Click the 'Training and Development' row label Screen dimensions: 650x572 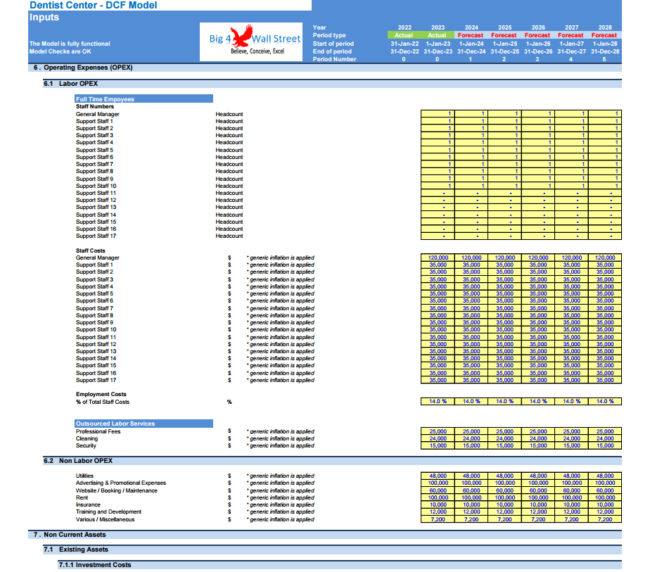pos(108,512)
